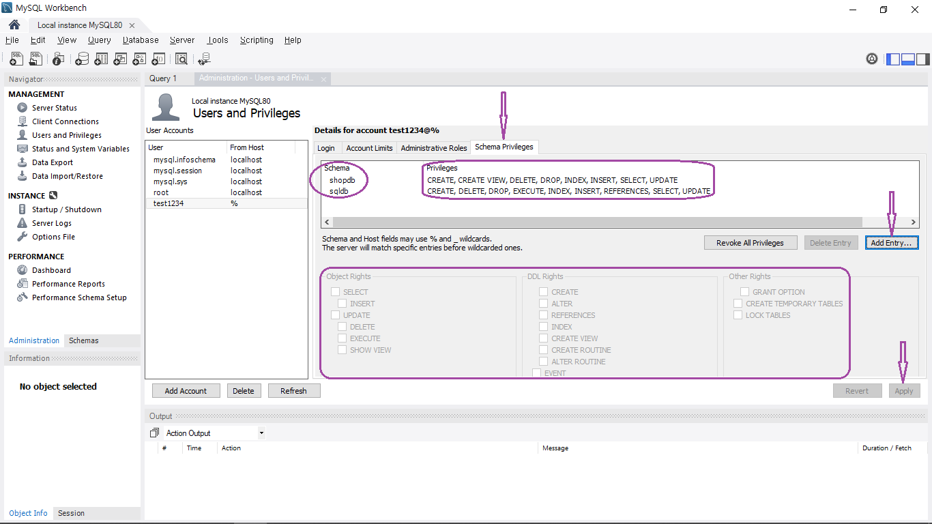The height and width of the screenshot is (524, 932).
Task: Close the Local instance MySQL80 tab
Action: 132,25
